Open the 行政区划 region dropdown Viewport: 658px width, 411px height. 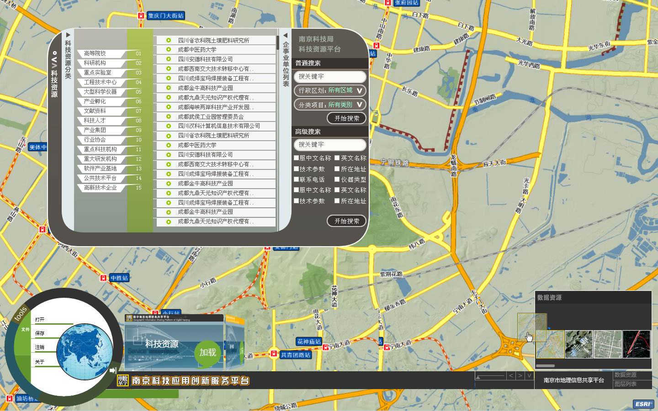330,90
